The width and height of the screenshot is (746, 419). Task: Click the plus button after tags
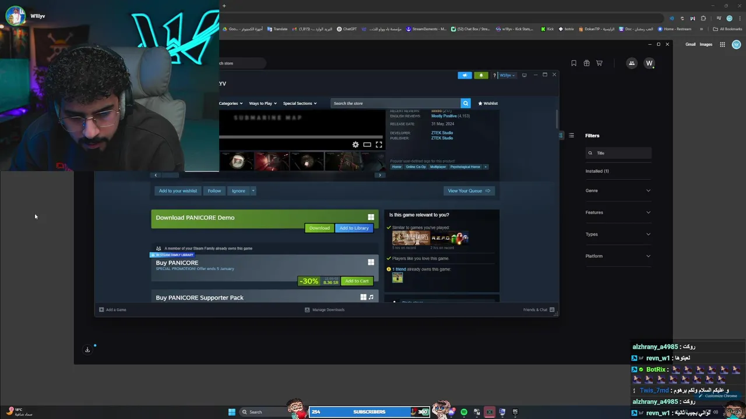[x=485, y=167]
